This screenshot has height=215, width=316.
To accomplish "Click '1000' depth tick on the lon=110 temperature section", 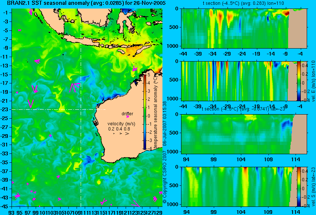I will click(172, 46).
